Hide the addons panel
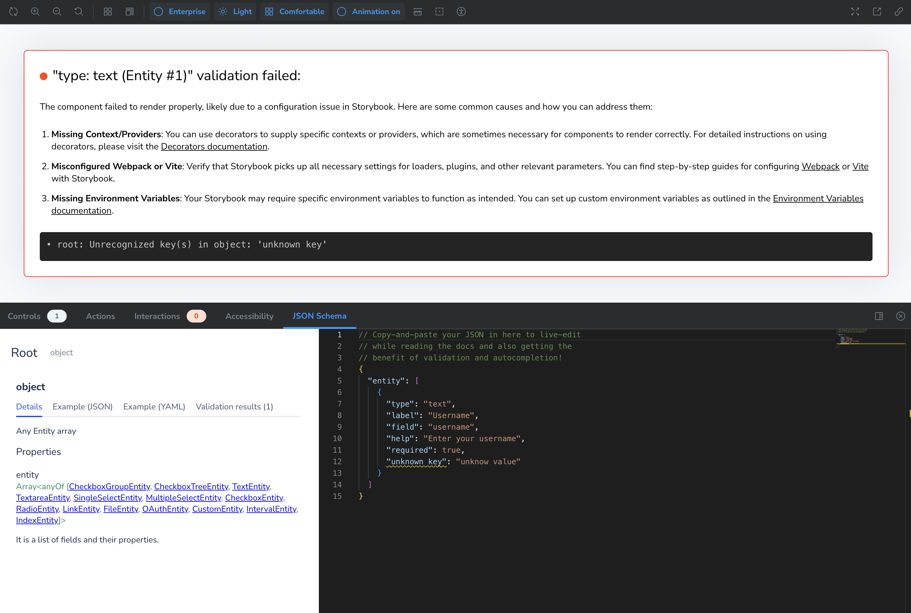This screenshot has height=613, width=911. [900, 316]
